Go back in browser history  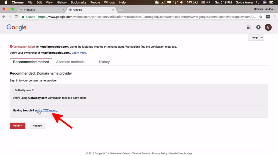coord(4,17)
